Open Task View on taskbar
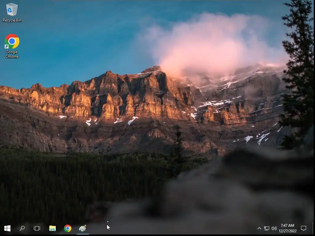Screen dimensions: 315x236 37,228
